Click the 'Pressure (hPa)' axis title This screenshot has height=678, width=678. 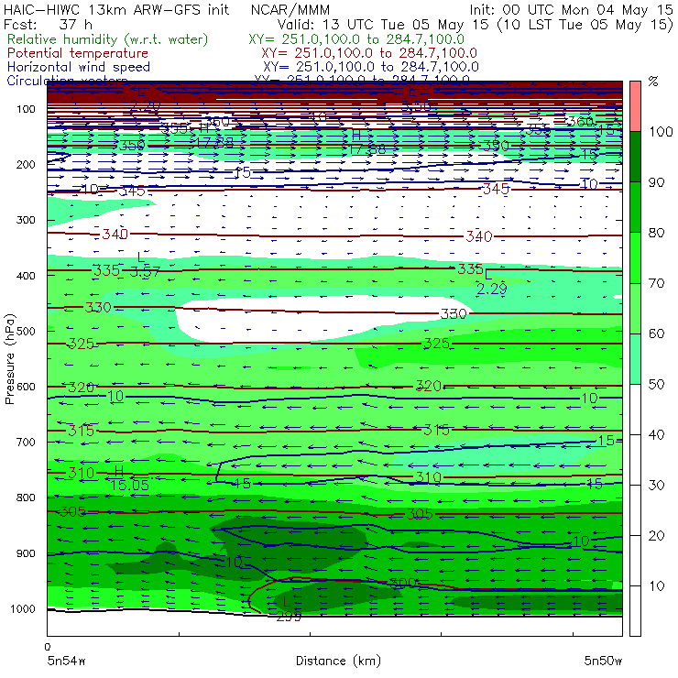(9, 359)
